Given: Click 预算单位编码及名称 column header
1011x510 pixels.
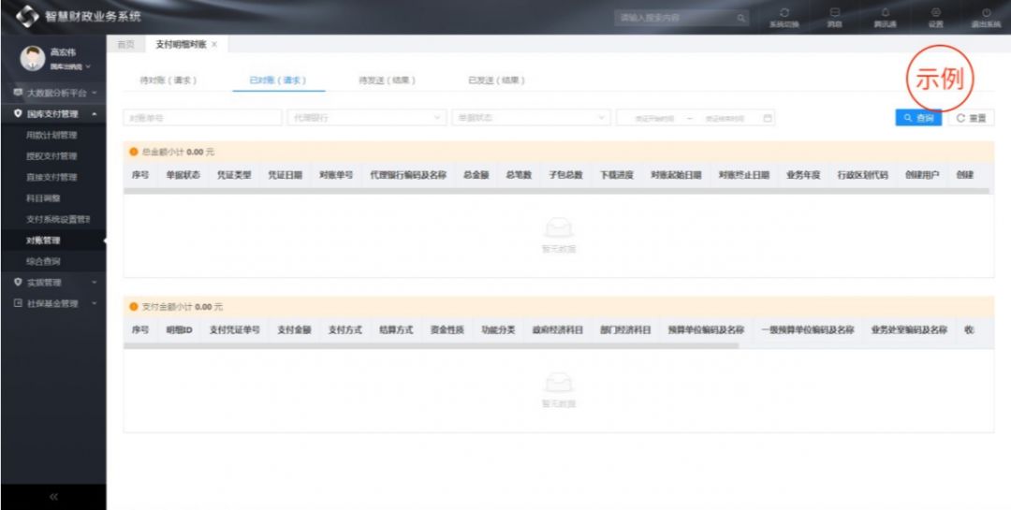Looking at the screenshot, I should [x=706, y=329].
